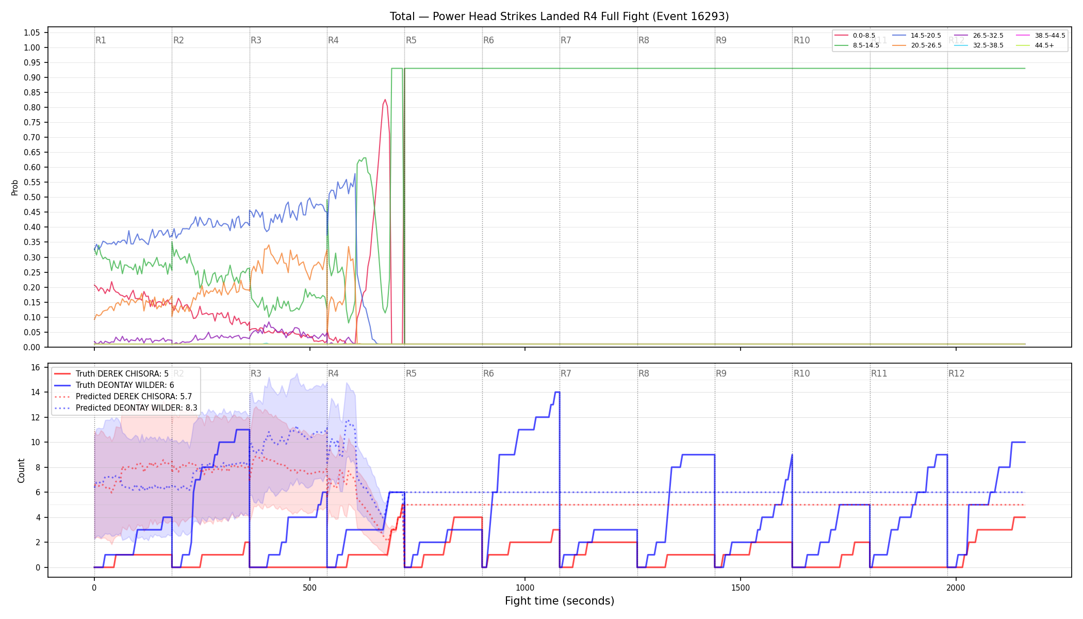This screenshot has height=619, width=1083.
Task: Click the R4 round marker in the count chart
Action: tap(334, 373)
